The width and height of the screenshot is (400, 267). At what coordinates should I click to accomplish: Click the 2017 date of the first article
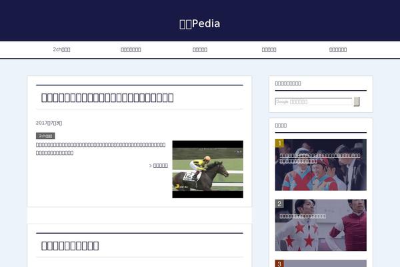coord(49,123)
